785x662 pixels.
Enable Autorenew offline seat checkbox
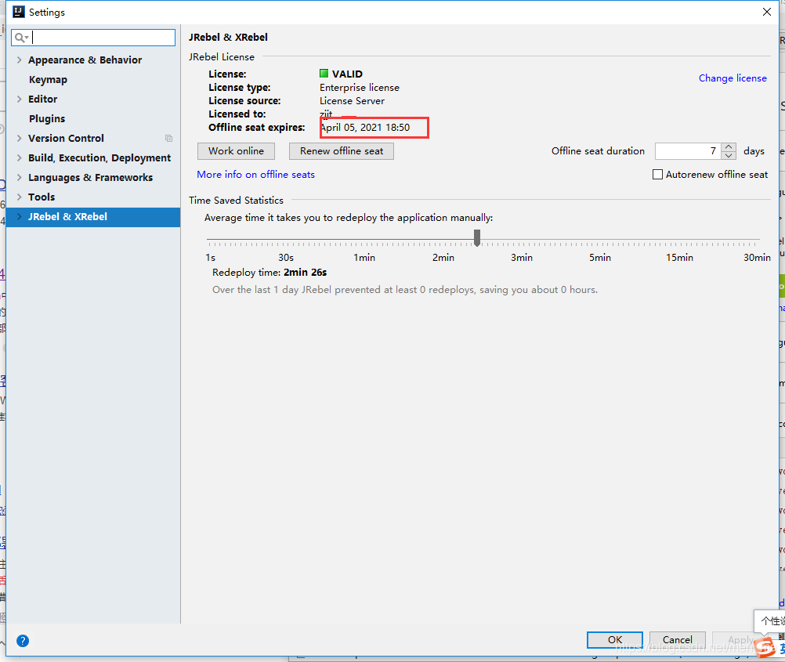tap(657, 174)
